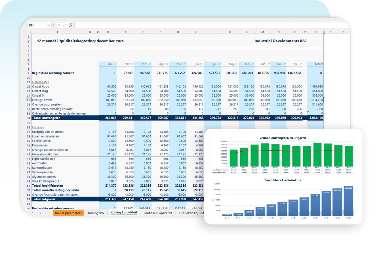Select column D header

tap(108, 32)
